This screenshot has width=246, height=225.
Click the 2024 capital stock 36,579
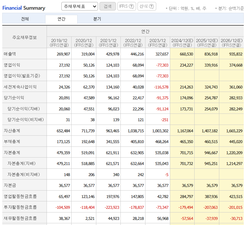(187, 185)
